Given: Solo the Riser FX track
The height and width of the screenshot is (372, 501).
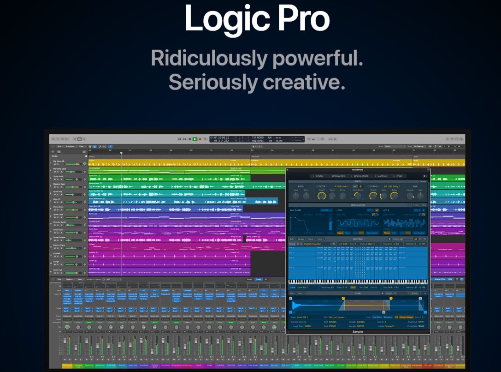Looking at the screenshot, I should click(x=58, y=202).
